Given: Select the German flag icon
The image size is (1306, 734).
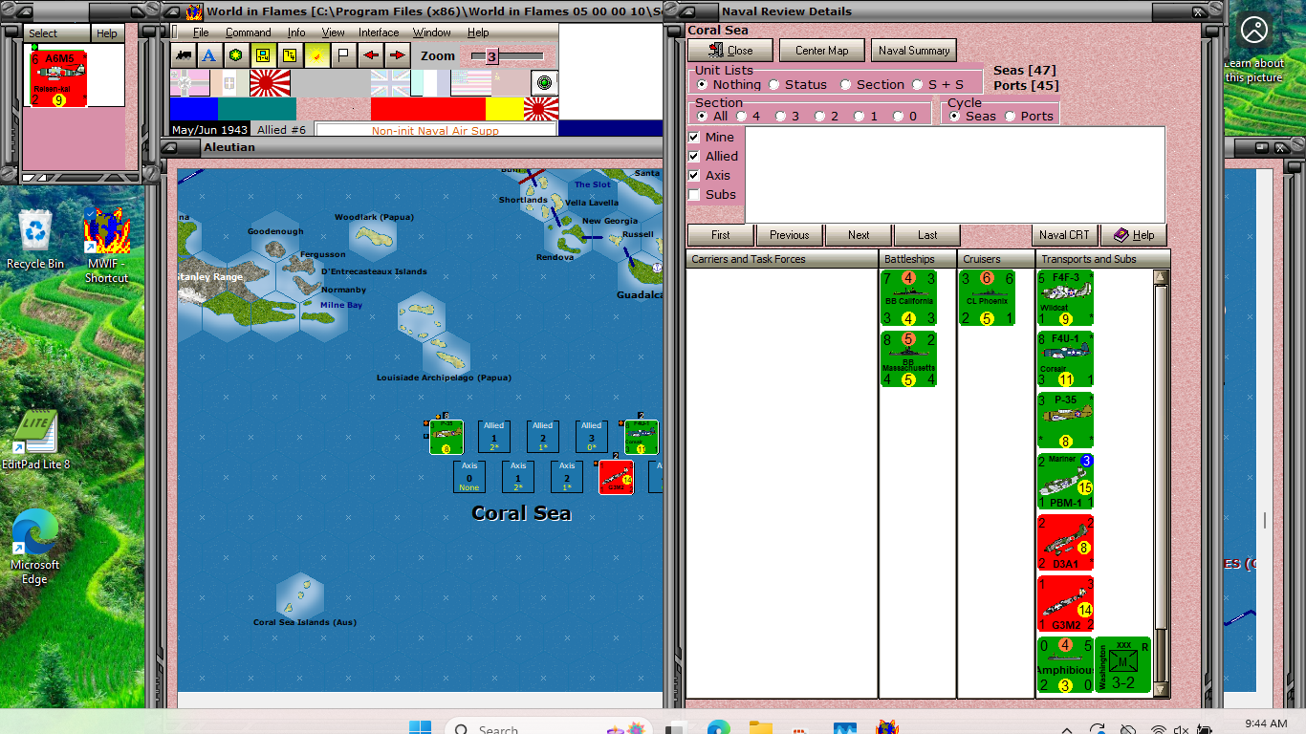Looking at the screenshot, I should coord(189,83).
